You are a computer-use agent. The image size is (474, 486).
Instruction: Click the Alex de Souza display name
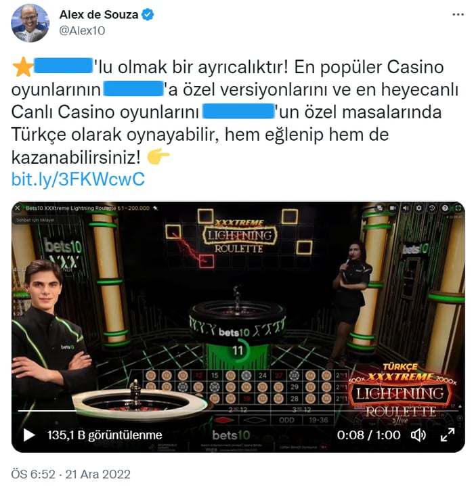coord(99,15)
